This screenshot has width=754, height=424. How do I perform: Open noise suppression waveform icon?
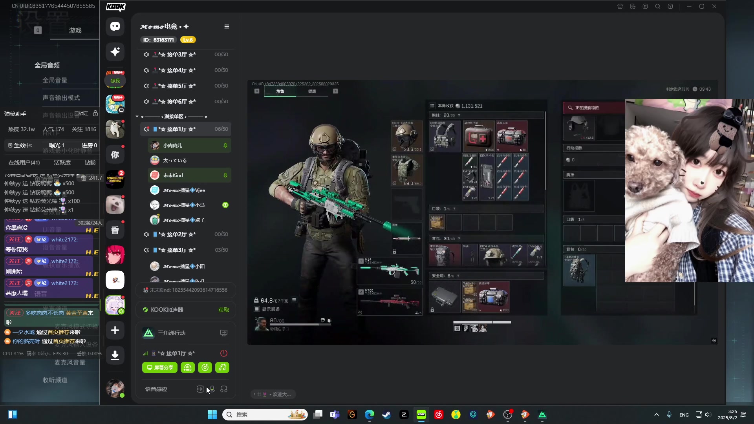click(200, 389)
